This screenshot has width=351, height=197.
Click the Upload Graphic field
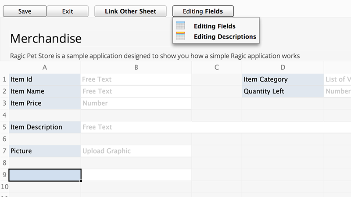(136, 151)
